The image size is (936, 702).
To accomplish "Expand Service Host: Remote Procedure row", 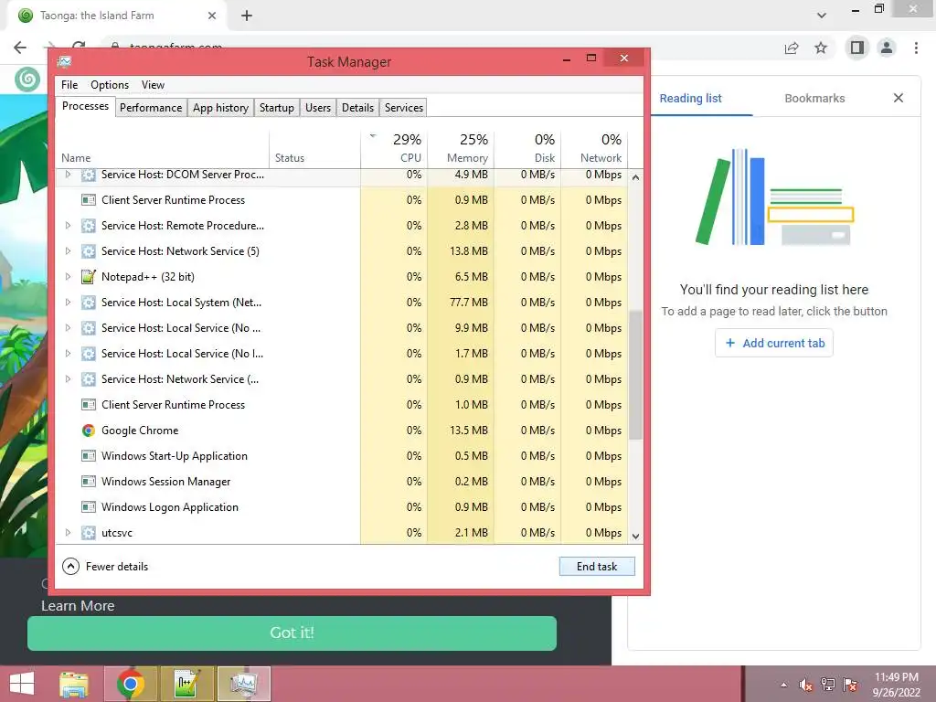I will point(68,226).
